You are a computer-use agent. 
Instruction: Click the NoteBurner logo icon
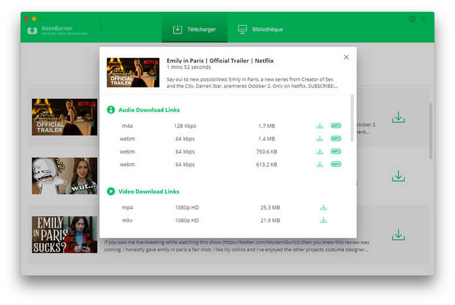32,31
